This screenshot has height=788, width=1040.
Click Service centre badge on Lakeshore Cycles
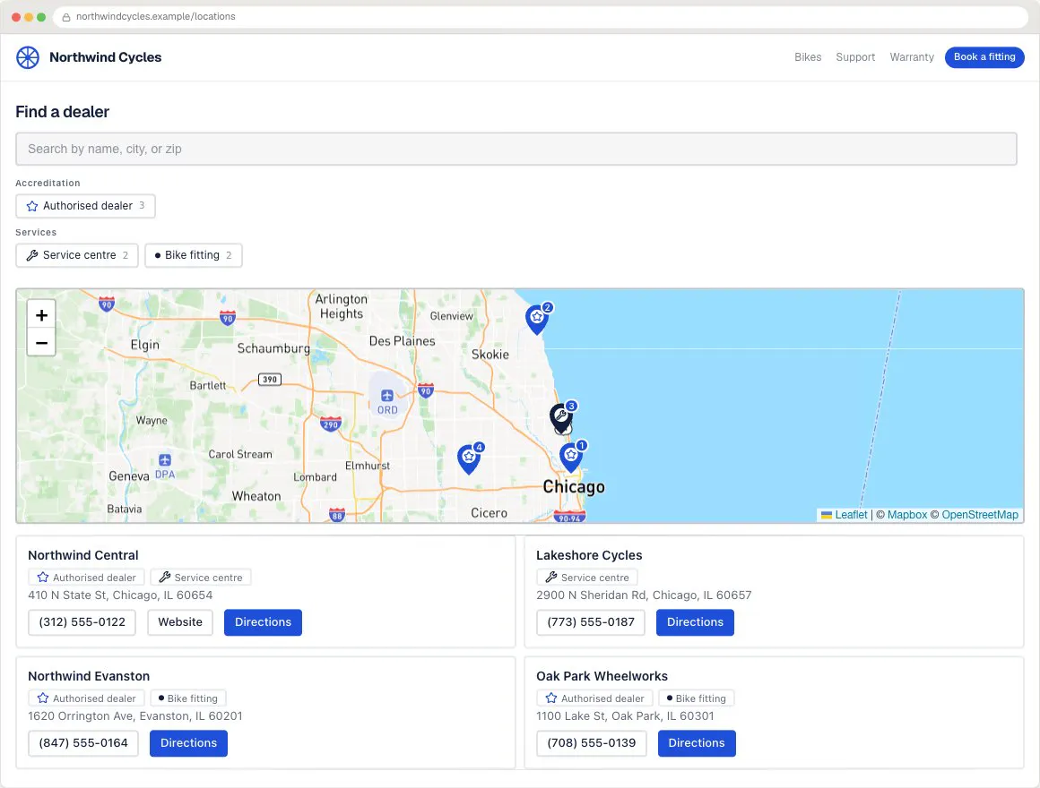pos(587,578)
